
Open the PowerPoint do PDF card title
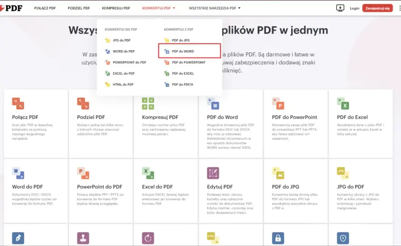click(x=99, y=187)
